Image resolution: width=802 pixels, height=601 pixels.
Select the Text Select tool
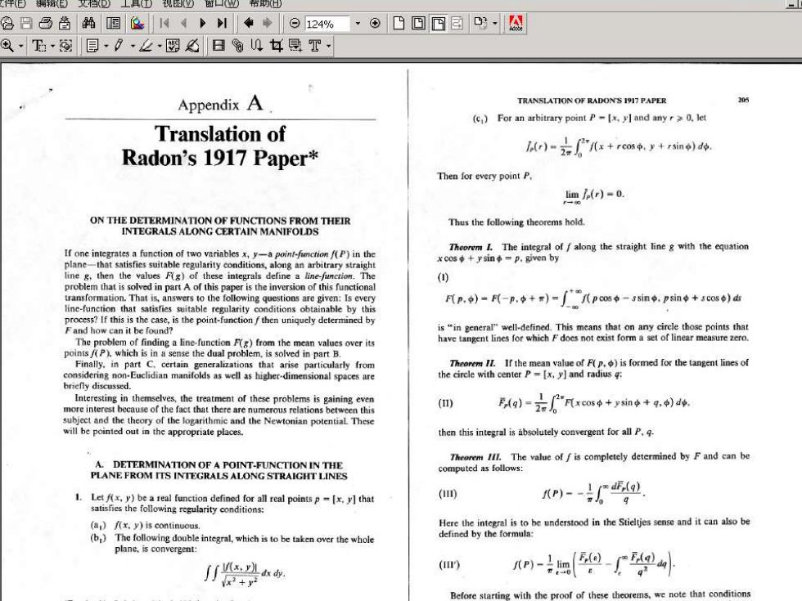(39, 46)
